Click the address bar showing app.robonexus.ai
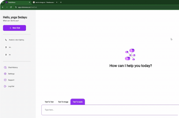This screenshot has height=118, width=179. (x=27, y=7)
